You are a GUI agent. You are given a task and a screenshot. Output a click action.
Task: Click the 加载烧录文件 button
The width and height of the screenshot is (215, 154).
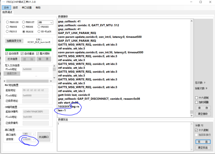coord(14,41)
